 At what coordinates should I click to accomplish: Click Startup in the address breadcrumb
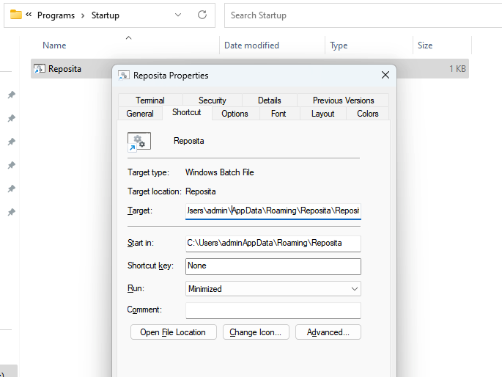pyautogui.click(x=106, y=15)
